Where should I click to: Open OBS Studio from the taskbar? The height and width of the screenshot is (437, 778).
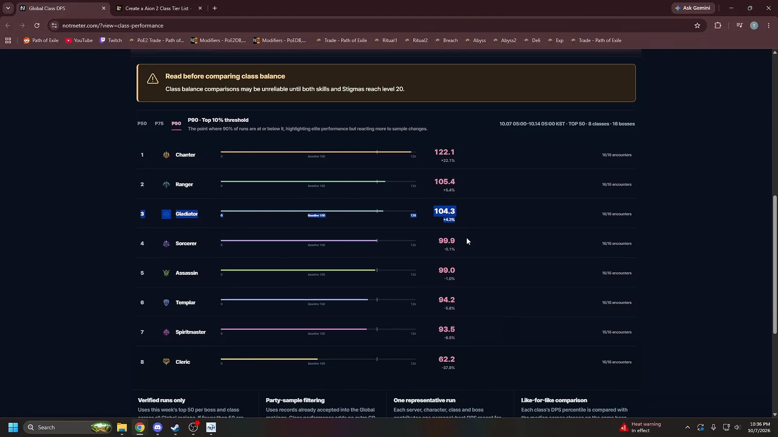(x=194, y=427)
